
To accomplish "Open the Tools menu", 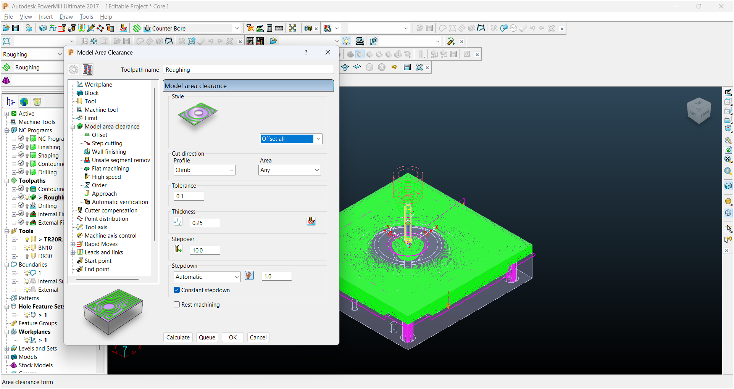I will pyautogui.click(x=86, y=17).
